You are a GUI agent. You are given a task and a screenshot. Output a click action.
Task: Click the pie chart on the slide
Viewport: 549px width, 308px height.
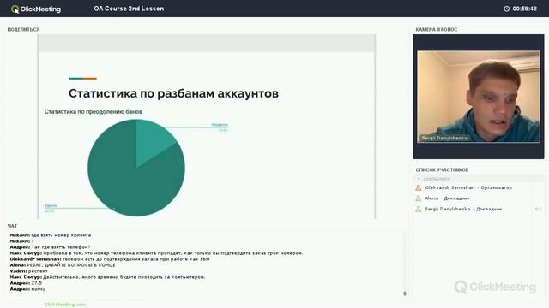point(136,168)
